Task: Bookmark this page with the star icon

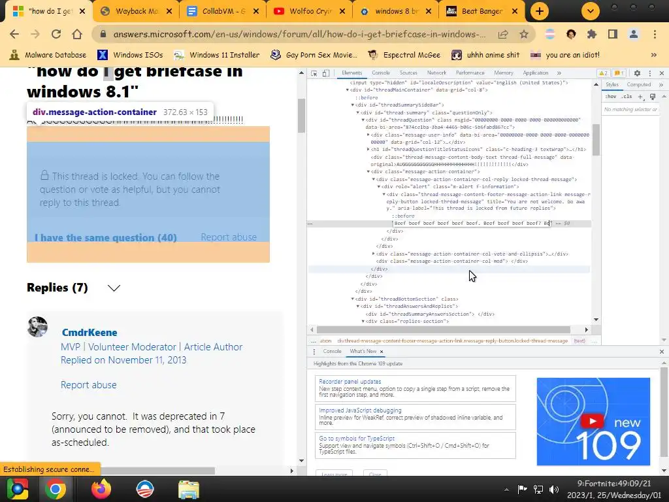Action: point(524,34)
